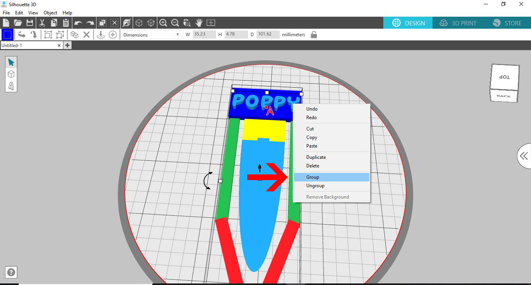Screen dimensions: 531x285
Task: Choose Delete from the context menu
Action: (332, 166)
